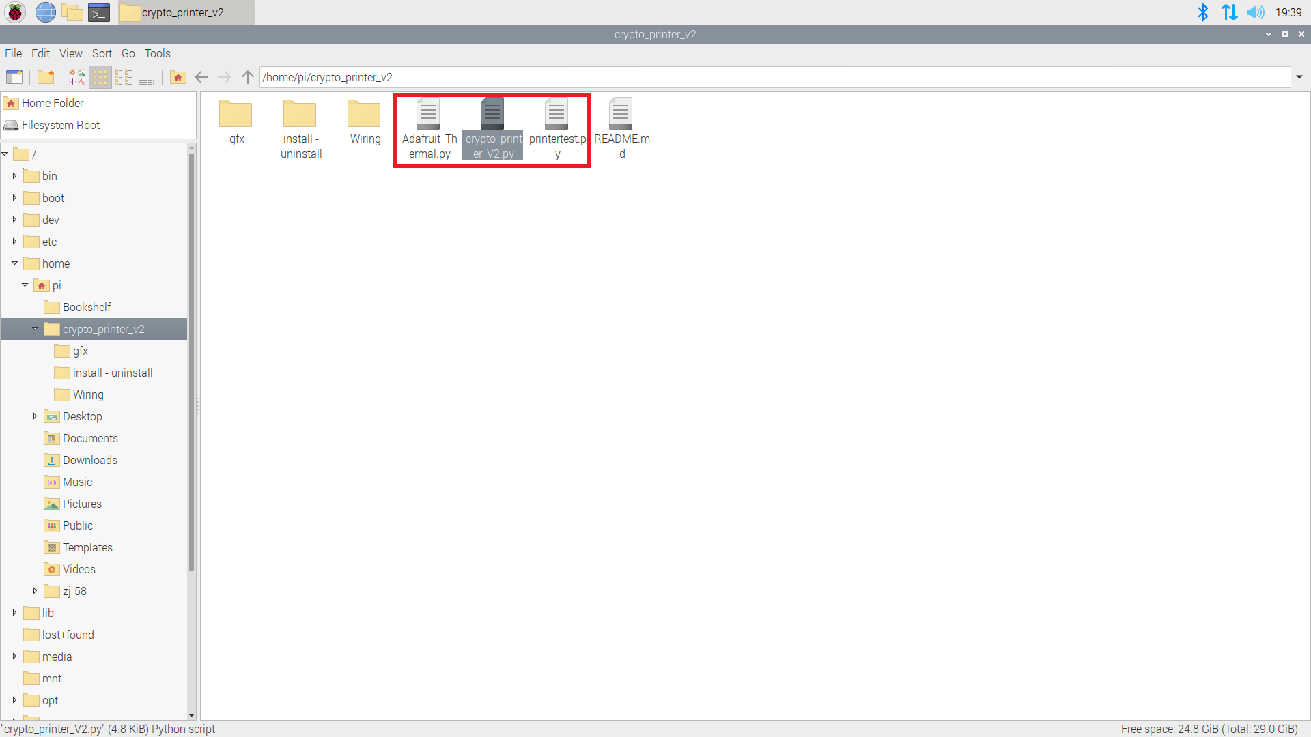1311x737 pixels.
Task: Go to home folder toolbar icon
Action: 178,77
